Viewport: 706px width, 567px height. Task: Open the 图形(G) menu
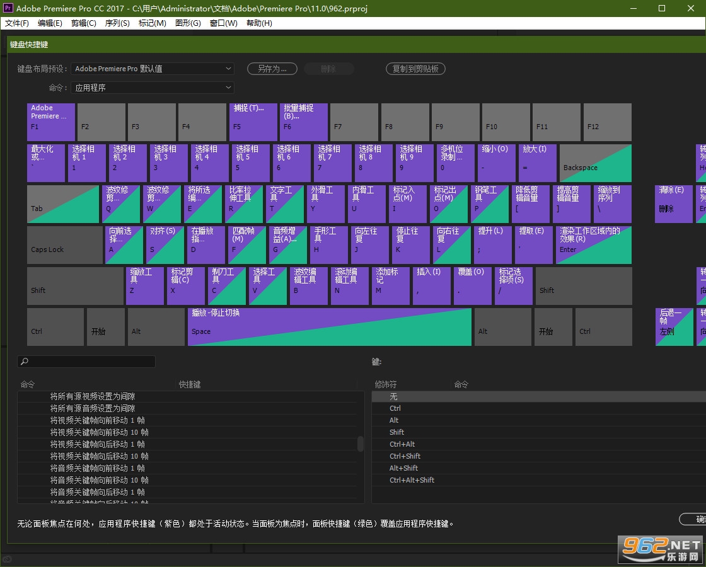pyautogui.click(x=188, y=23)
